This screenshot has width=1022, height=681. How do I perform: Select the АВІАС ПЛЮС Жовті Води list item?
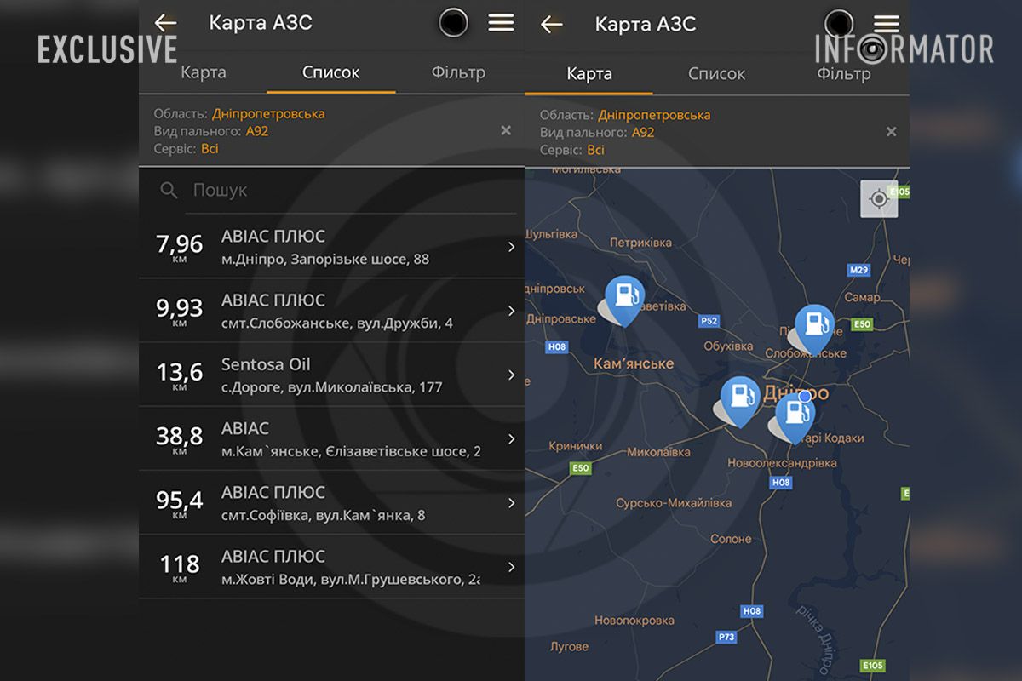(x=332, y=567)
